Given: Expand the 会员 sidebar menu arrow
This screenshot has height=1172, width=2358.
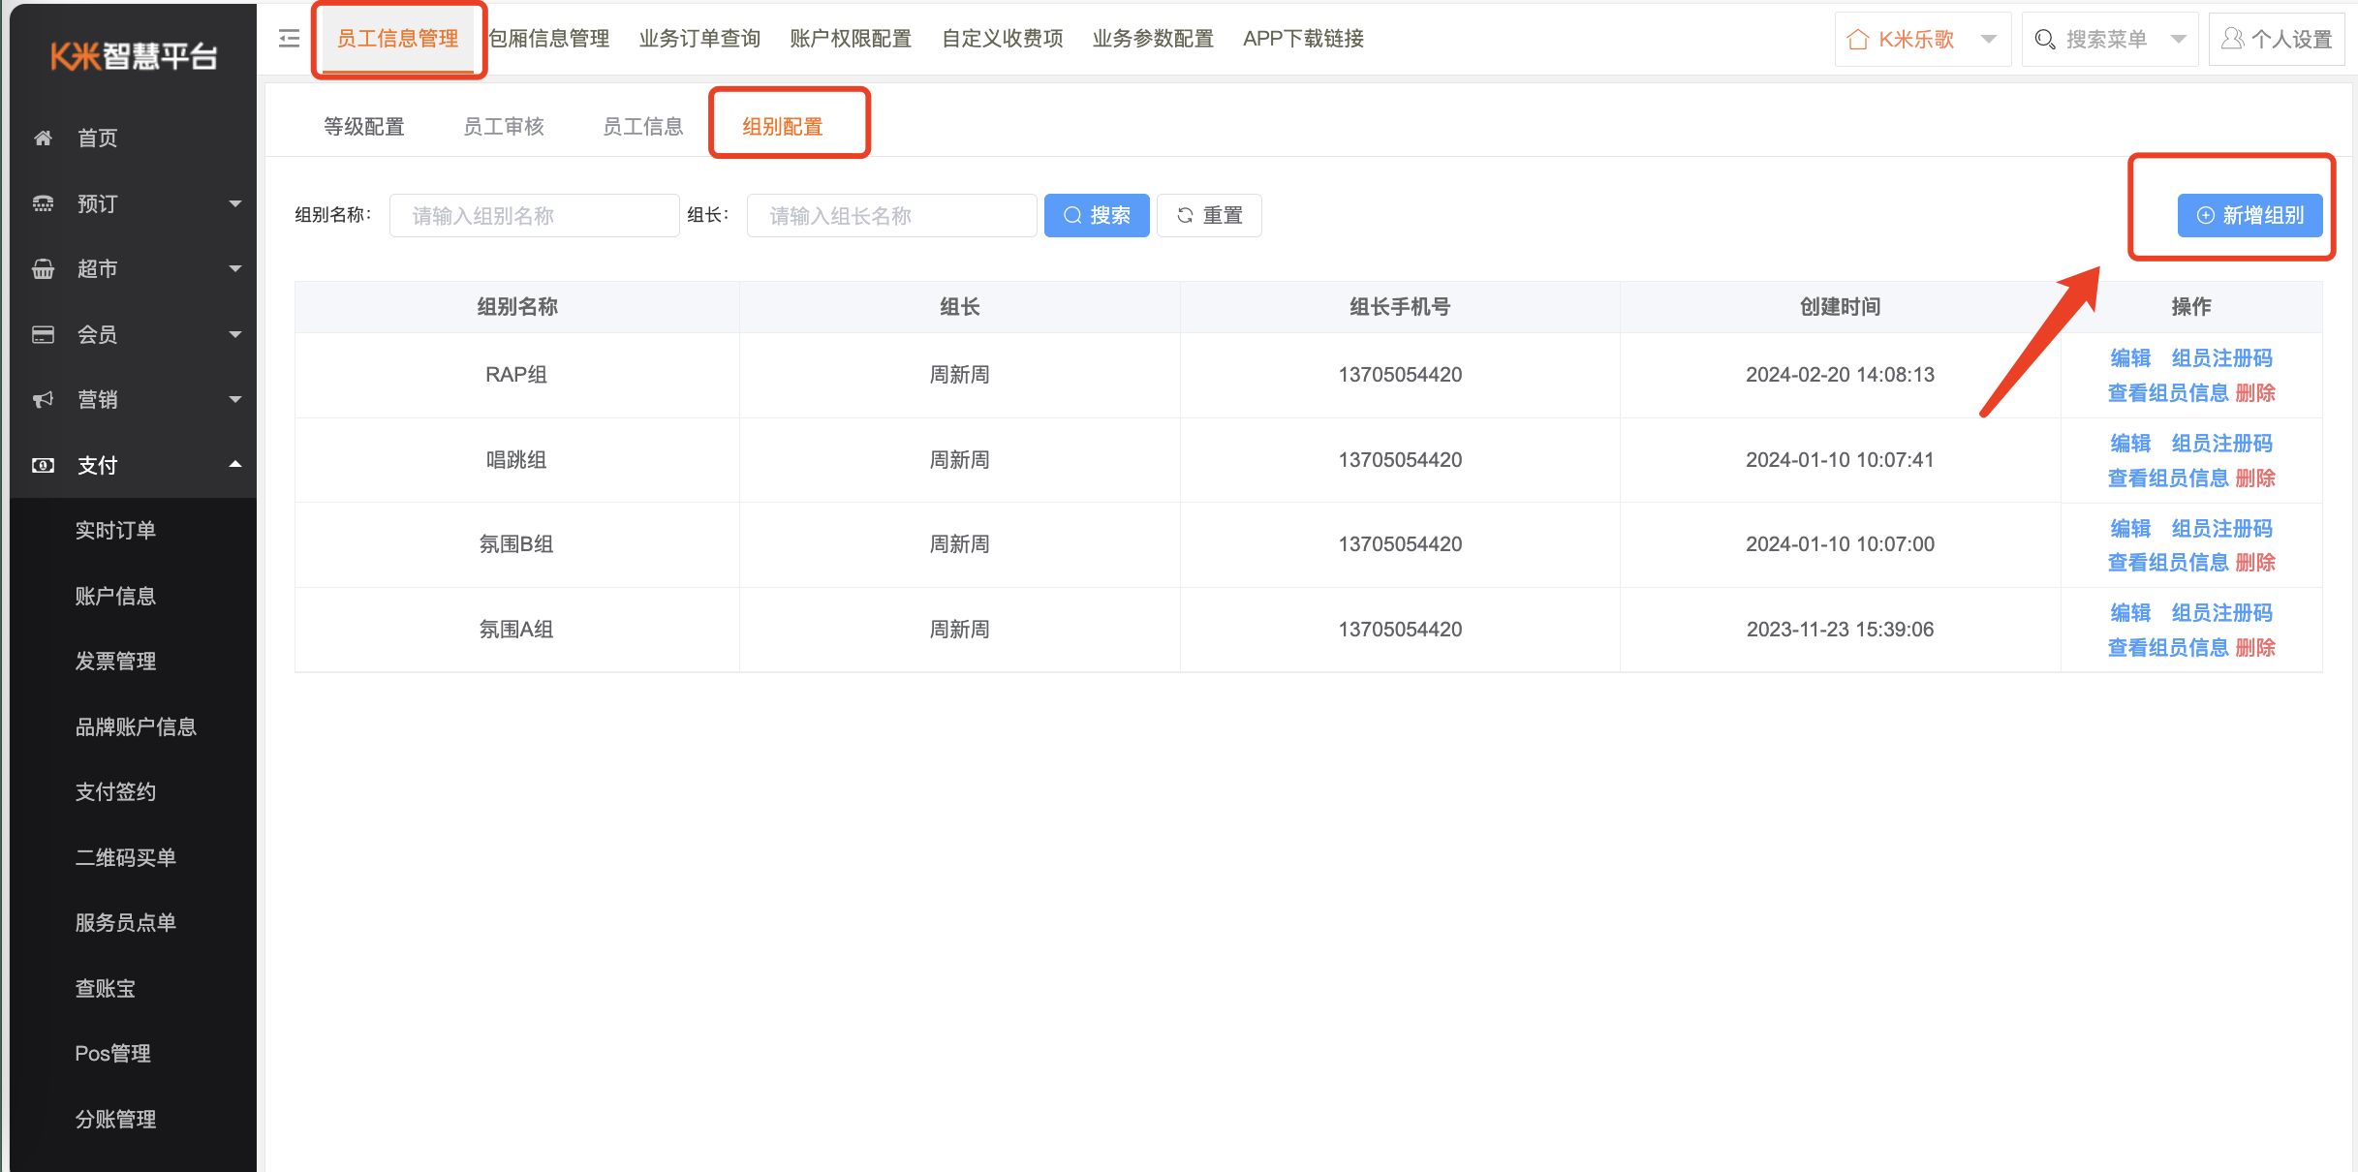Looking at the screenshot, I should (x=234, y=334).
